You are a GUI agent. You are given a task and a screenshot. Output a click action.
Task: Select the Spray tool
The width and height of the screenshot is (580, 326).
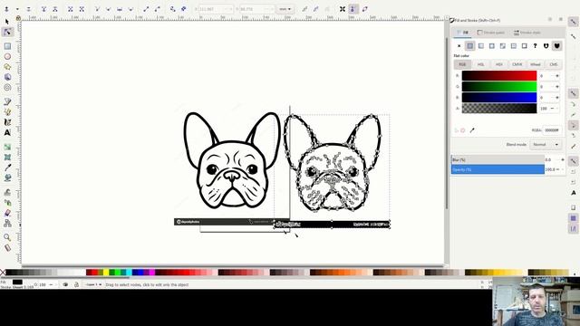point(7,203)
